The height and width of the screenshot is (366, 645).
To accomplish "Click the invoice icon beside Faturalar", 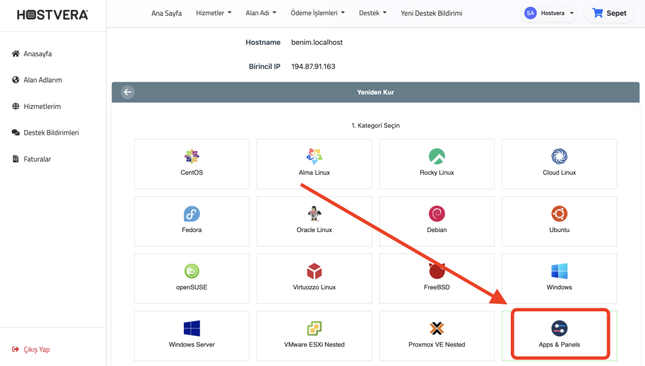I will [16, 159].
